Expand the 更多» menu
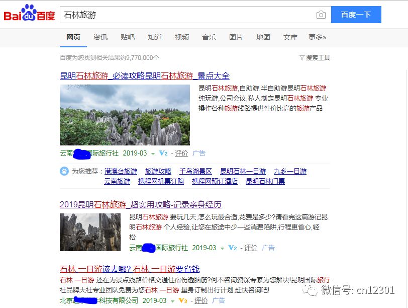 point(317,37)
